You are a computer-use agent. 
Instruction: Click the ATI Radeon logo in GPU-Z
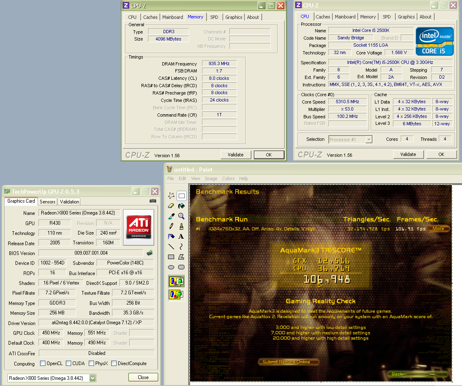tap(139, 227)
